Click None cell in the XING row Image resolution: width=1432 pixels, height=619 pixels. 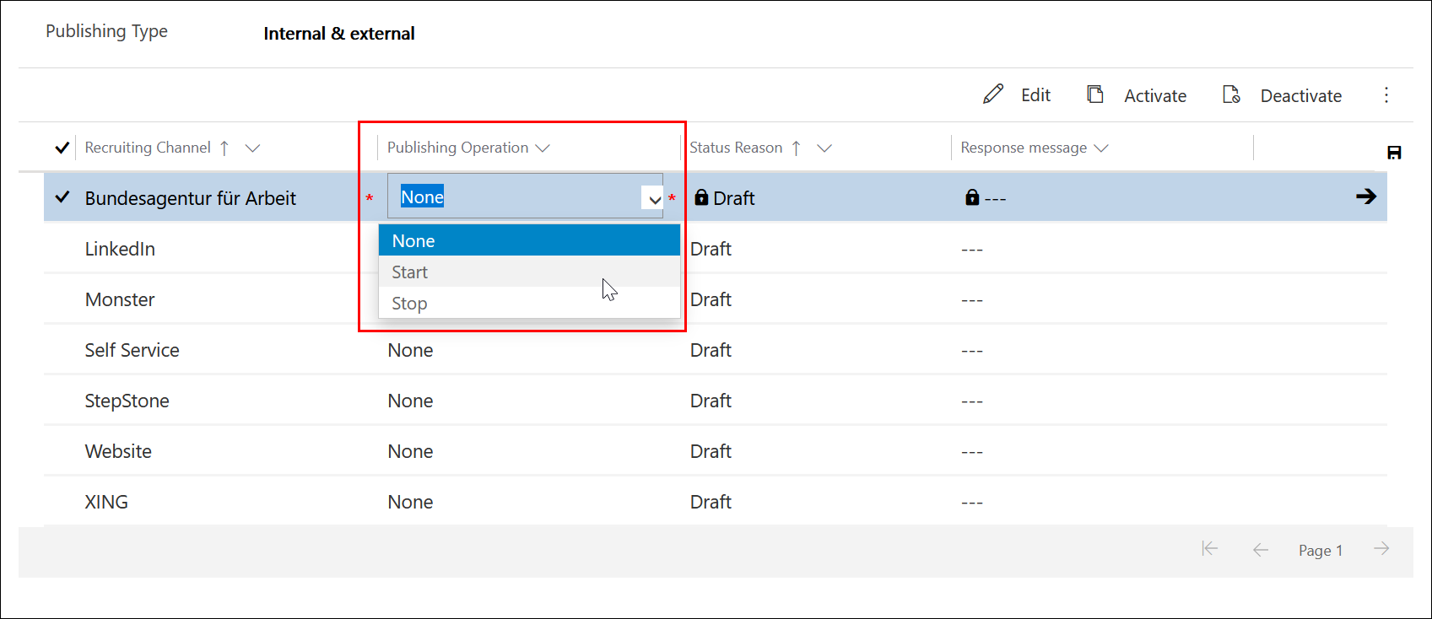[410, 502]
